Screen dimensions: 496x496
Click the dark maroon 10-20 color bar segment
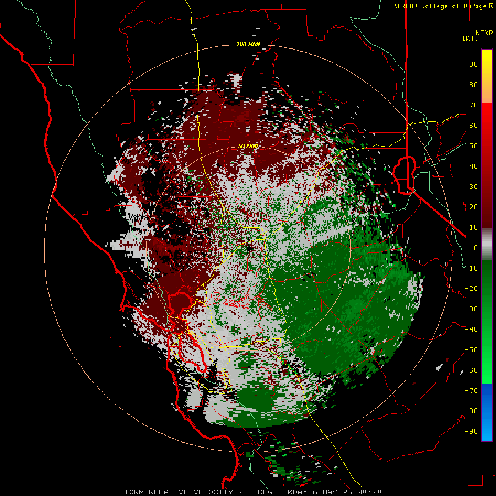487,217
